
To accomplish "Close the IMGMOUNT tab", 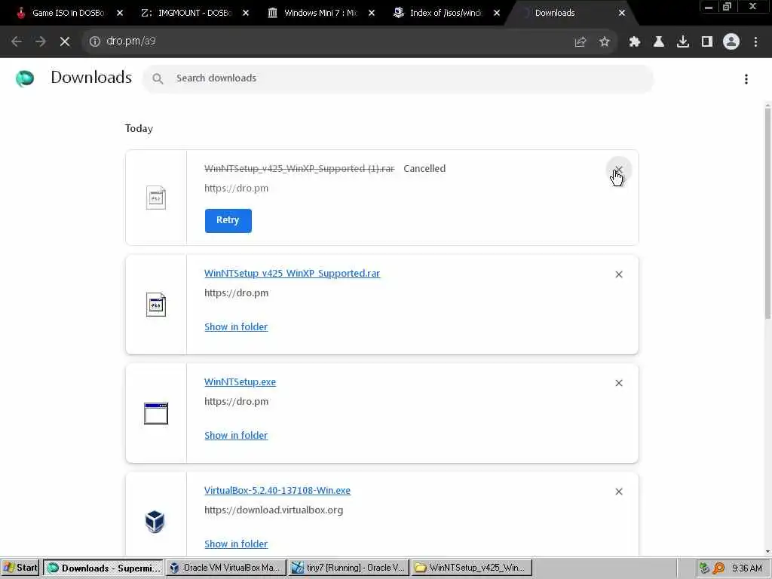I will click(246, 14).
